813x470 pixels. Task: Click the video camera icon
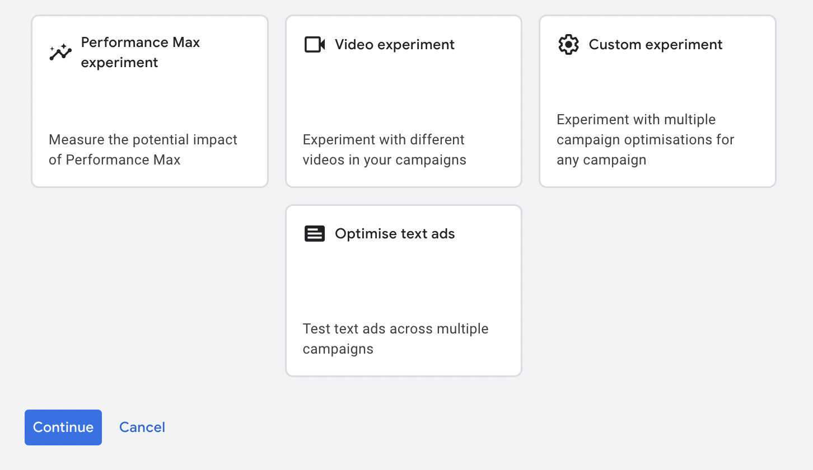(x=315, y=45)
